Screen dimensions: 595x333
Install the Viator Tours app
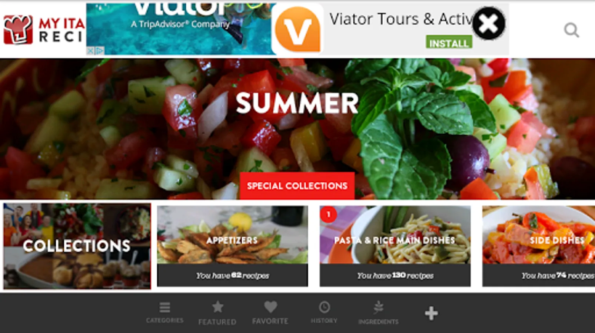(449, 43)
